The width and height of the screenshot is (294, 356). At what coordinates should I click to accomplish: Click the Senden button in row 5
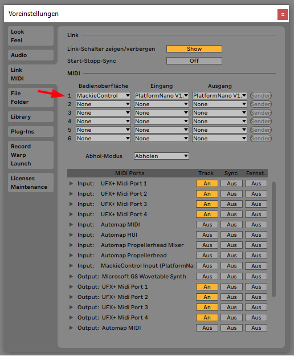tap(261, 130)
